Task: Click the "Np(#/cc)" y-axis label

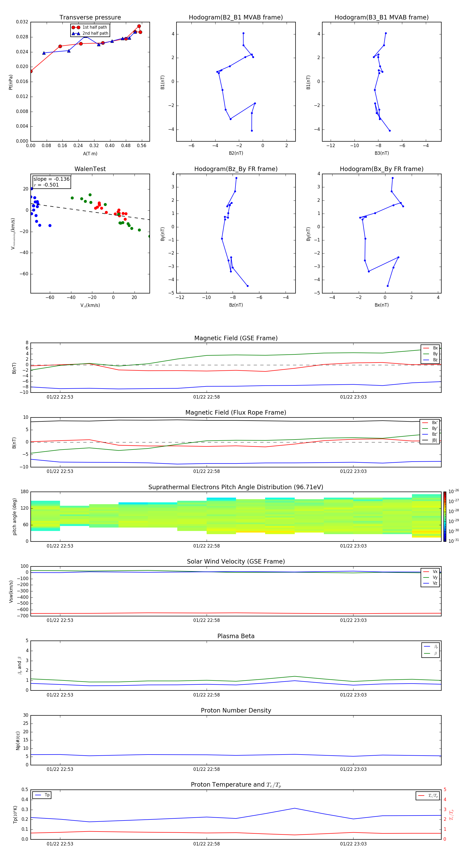Action: tap(18, 740)
